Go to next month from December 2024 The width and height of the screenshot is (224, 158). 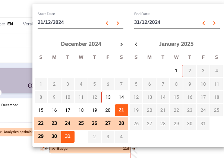121,44
